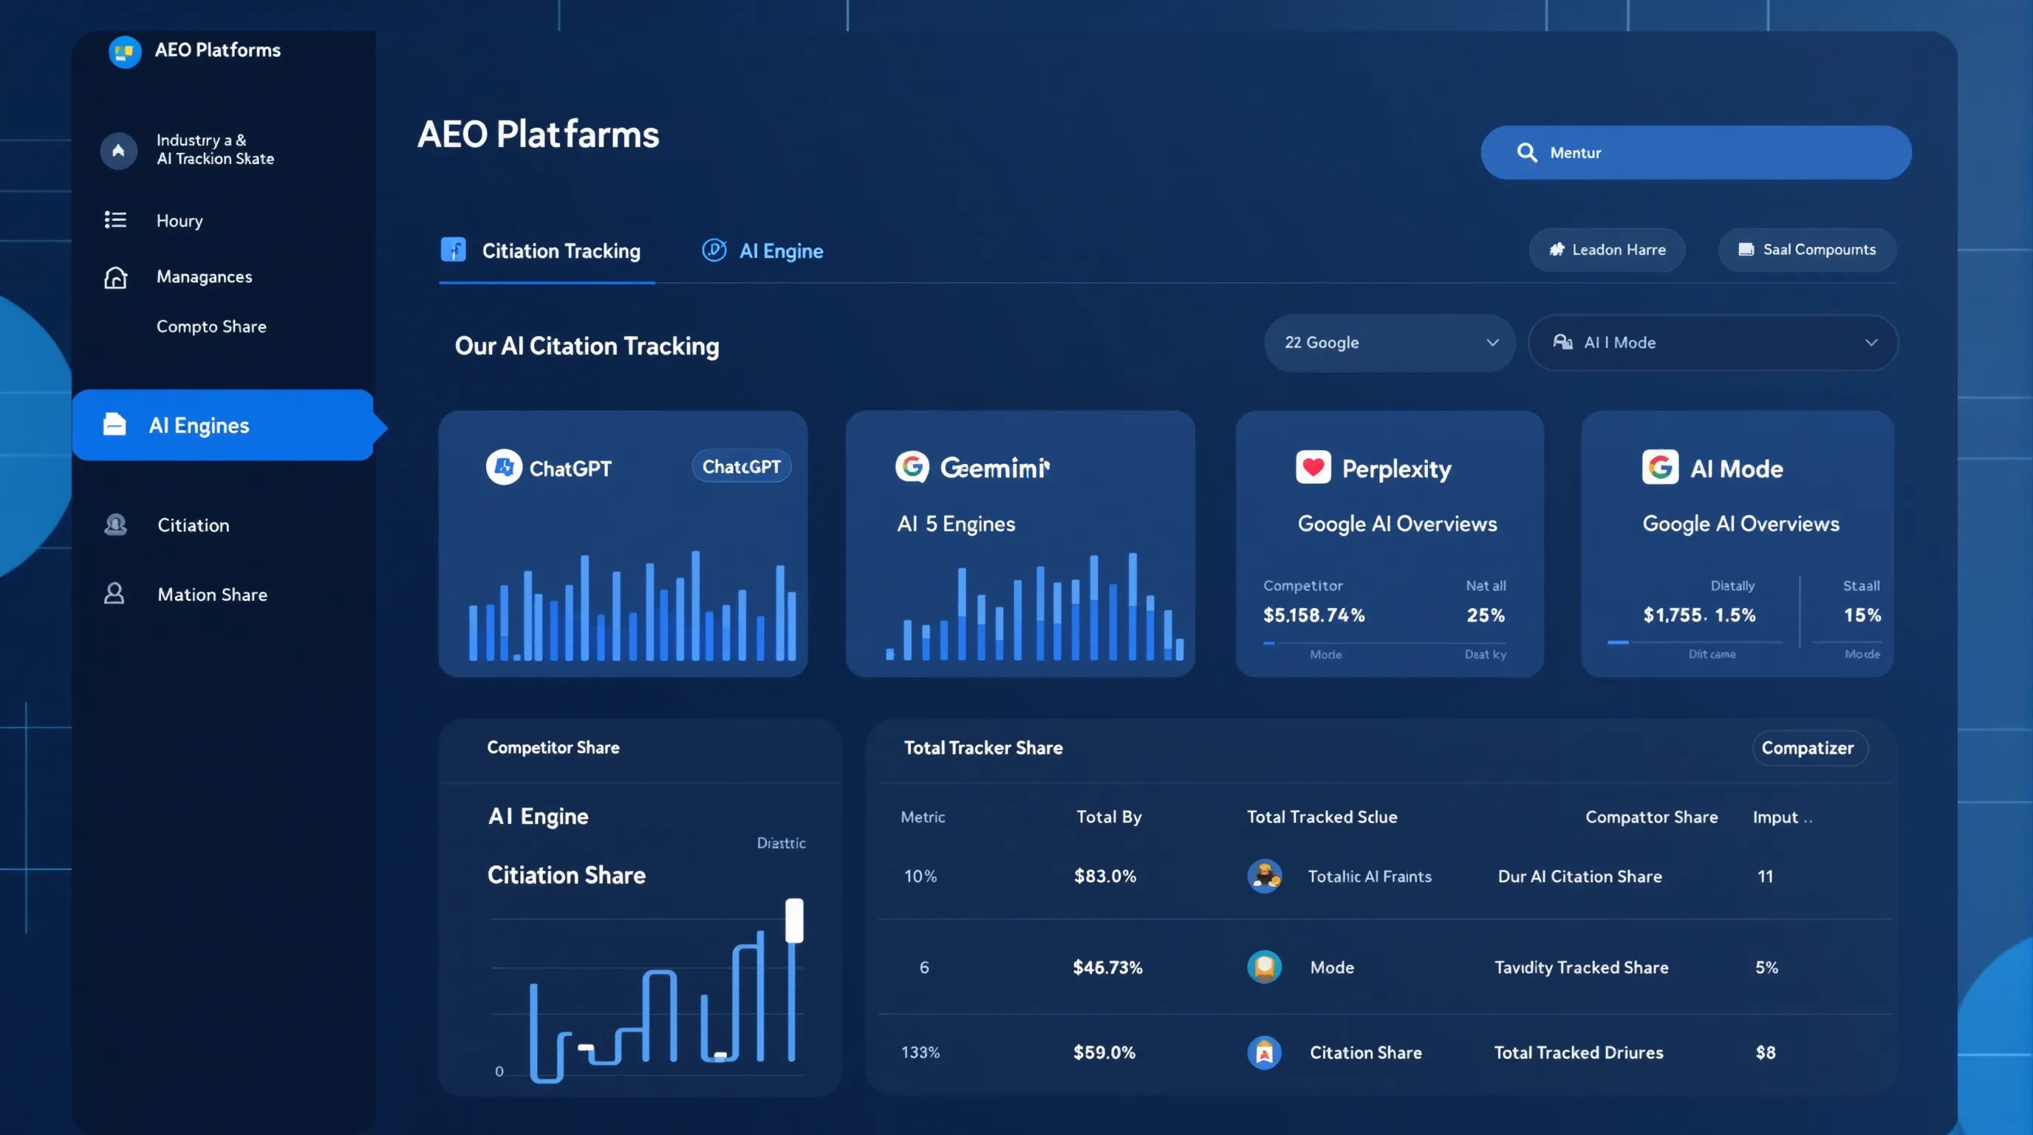Click the Mation Share user icon
Viewport: 2033px width, 1135px height.
tap(115, 593)
